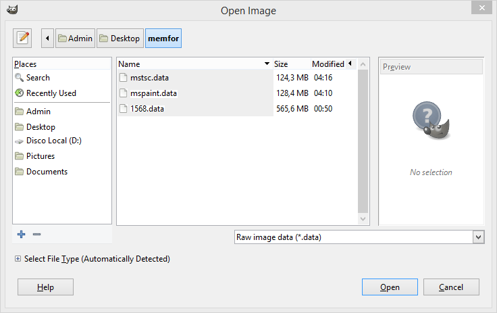Click the GIMP logo in title bar
This screenshot has width=497, height=313.
tap(12, 10)
